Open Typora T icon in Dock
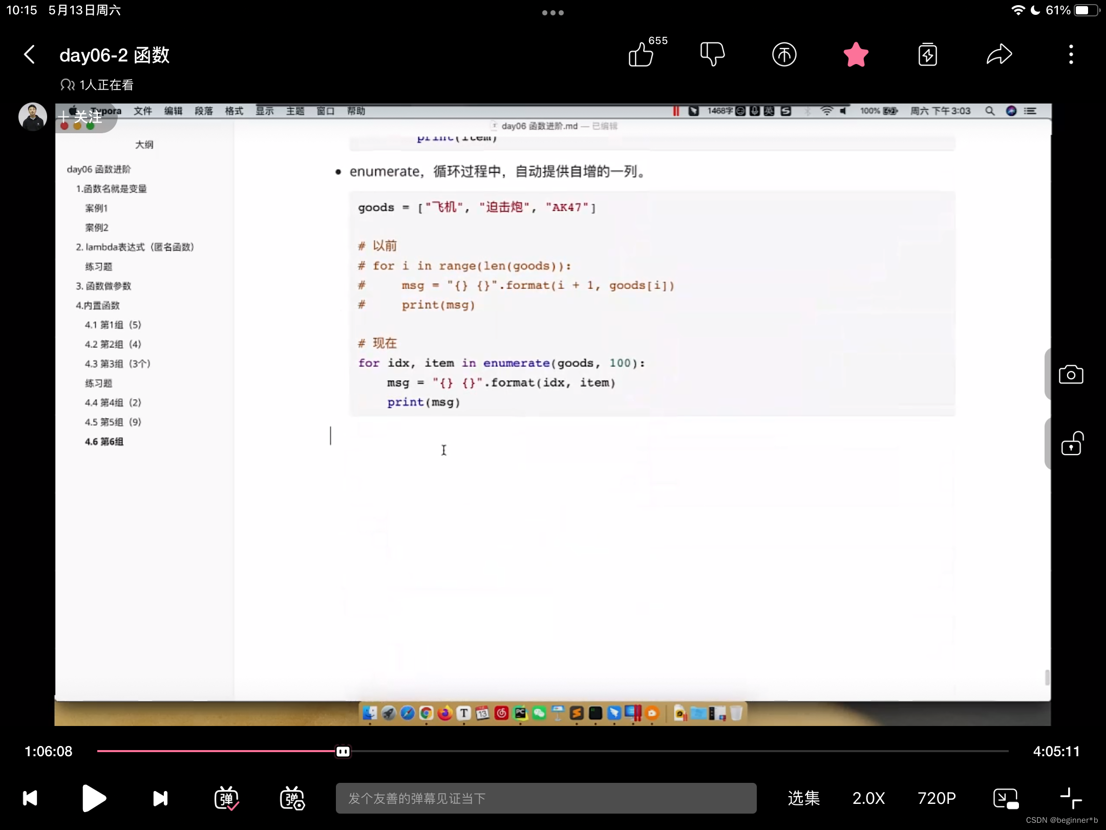This screenshot has height=830, width=1106. [464, 713]
